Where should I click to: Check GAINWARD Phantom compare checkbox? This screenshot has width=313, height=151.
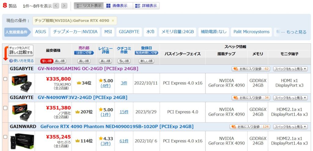(5, 137)
